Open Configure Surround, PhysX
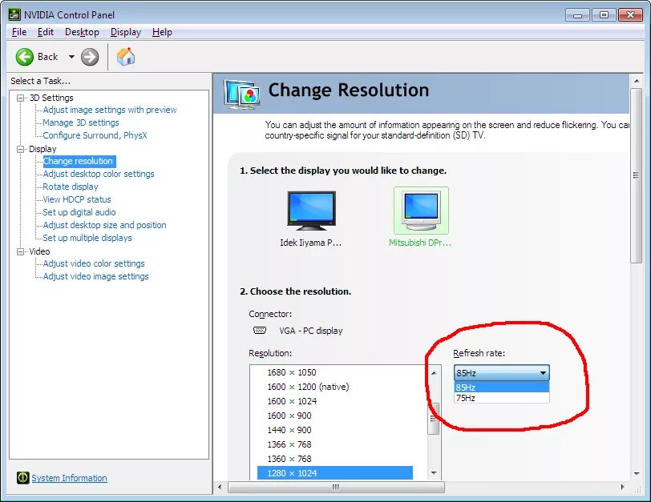The width and height of the screenshot is (651, 502). pos(95,135)
